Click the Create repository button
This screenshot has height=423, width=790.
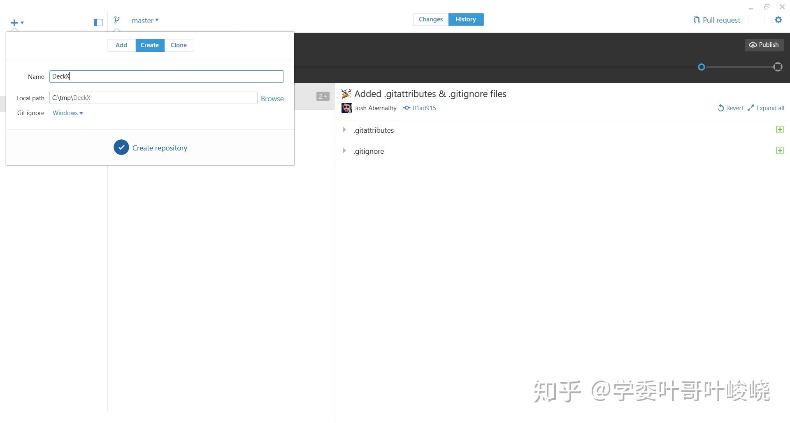point(150,147)
